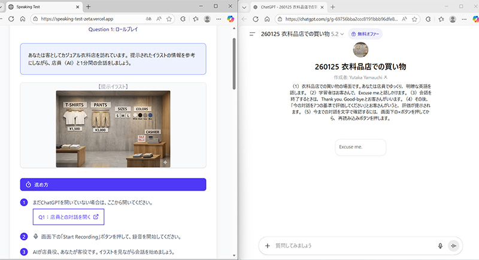
Task: Reload the ChatGPT browser page
Action: (256, 19)
